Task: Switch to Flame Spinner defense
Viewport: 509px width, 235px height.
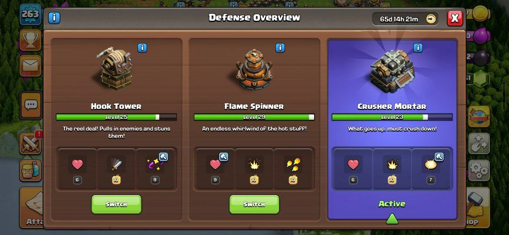Action: click(x=254, y=204)
